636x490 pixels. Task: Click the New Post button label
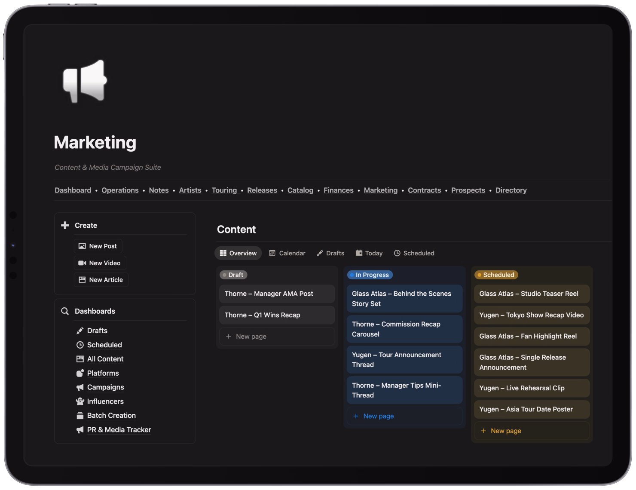pos(103,246)
